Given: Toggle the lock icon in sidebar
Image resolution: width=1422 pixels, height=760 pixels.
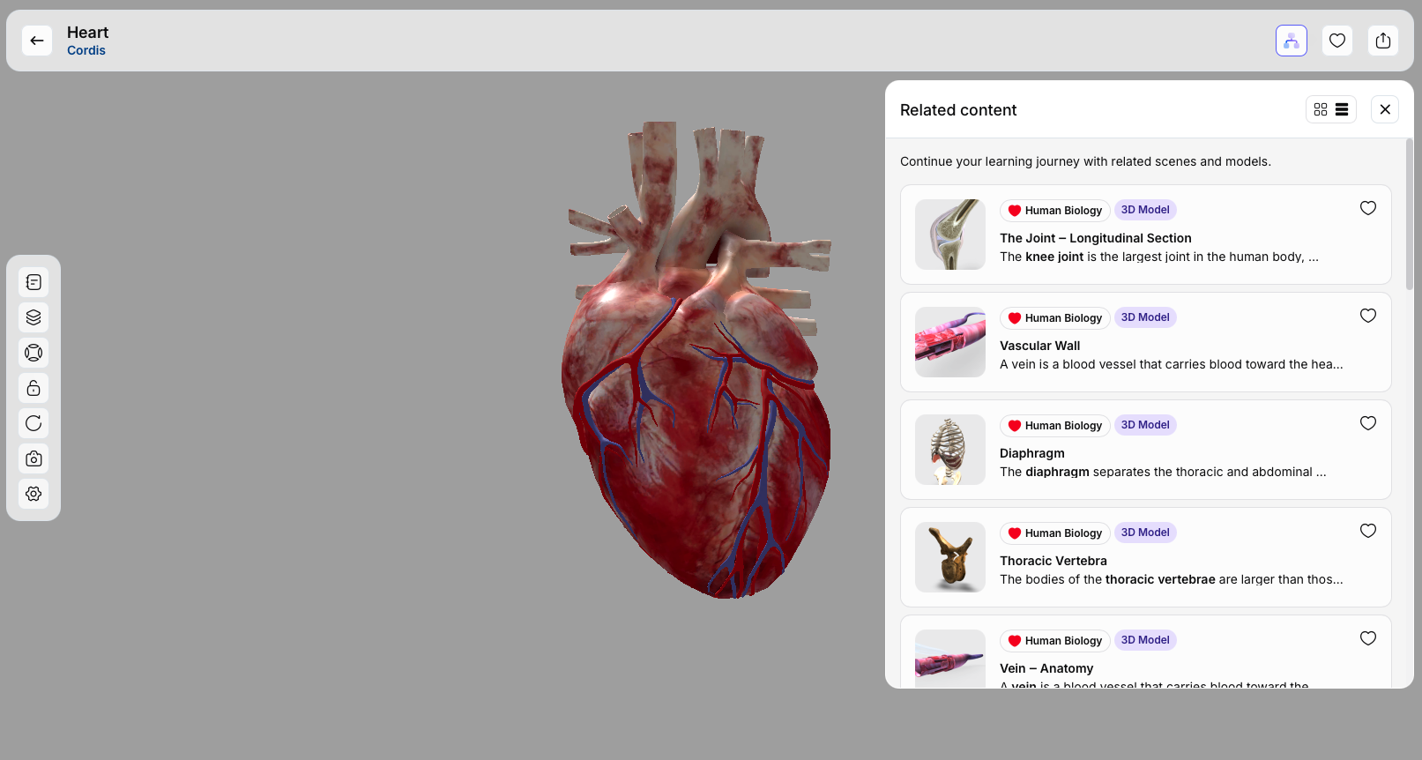Looking at the screenshot, I should coord(34,388).
